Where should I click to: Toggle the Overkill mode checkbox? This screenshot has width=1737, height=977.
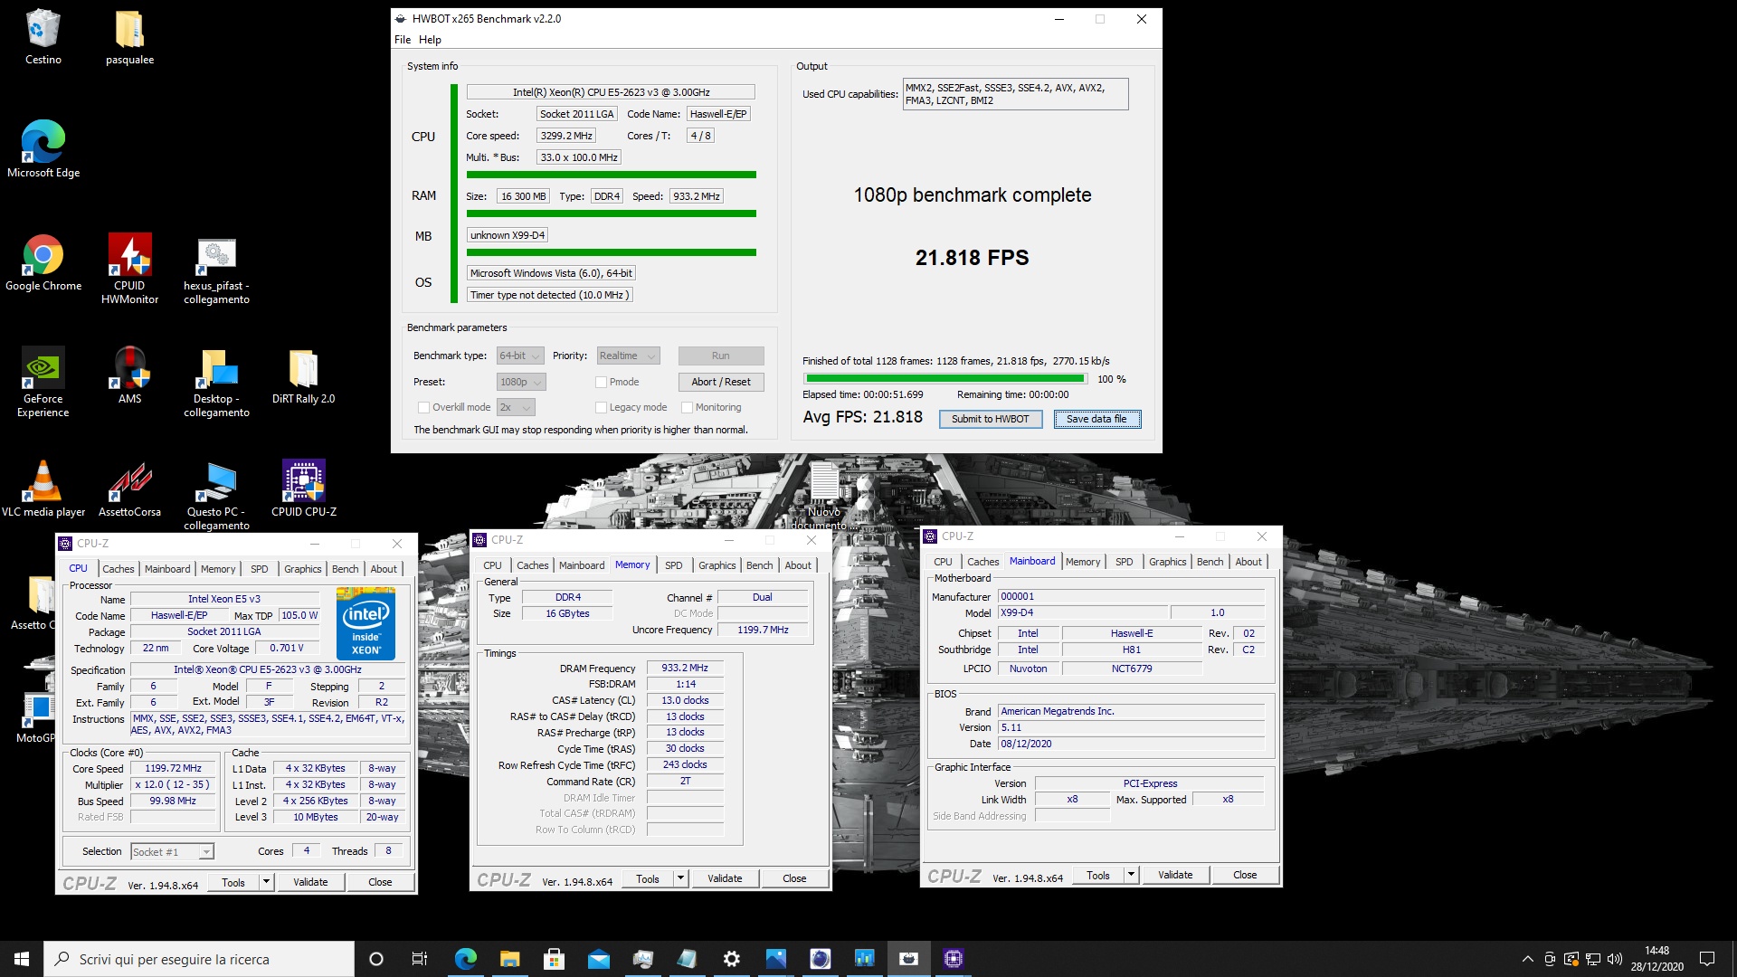tap(423, 407)
